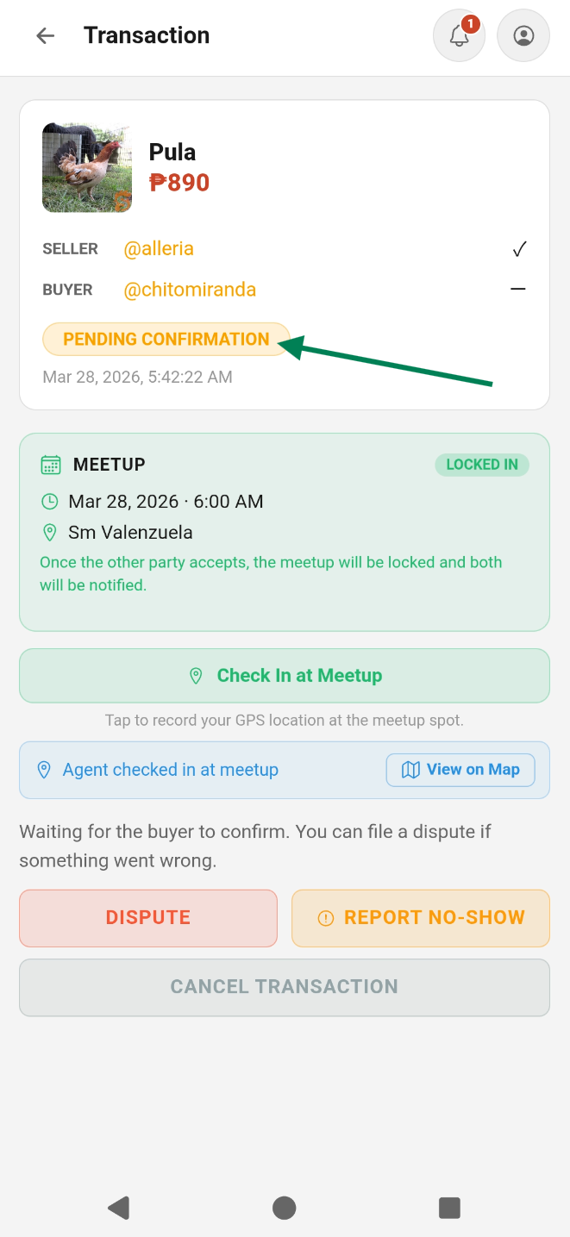Open buyer profile @chitomiranda
Viewport: 570px width, 1237px height.
tap(190, 290)
